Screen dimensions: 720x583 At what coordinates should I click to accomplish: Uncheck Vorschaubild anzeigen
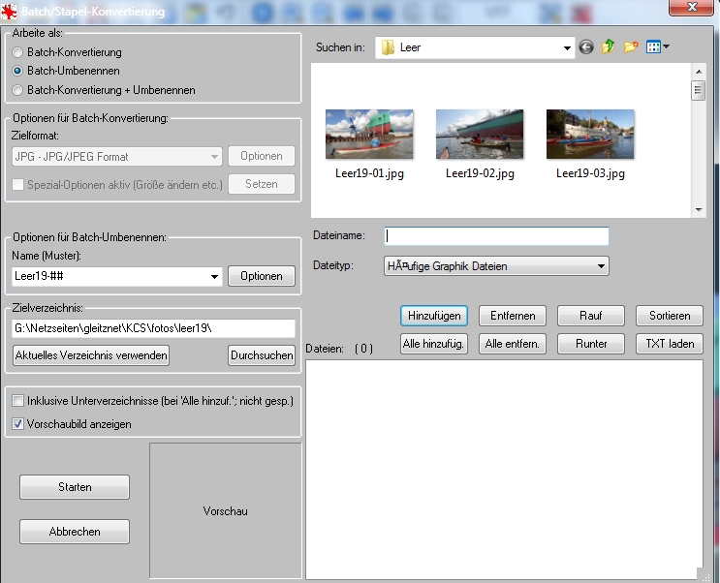[x=18, y=424]
